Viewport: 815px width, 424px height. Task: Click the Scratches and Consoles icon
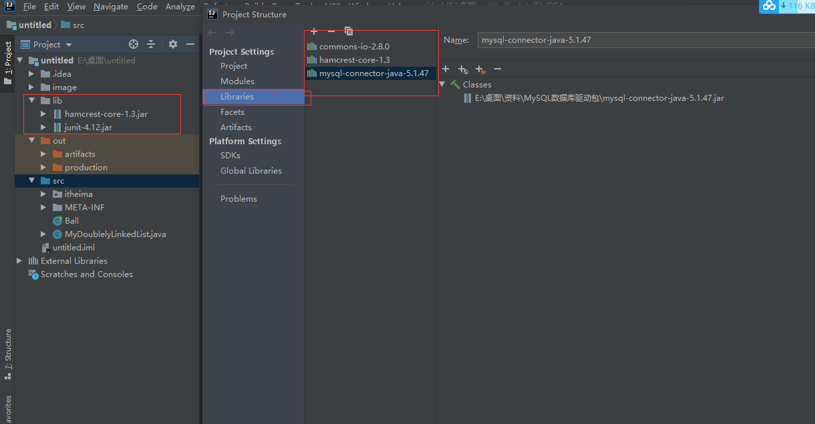[33, 274]
